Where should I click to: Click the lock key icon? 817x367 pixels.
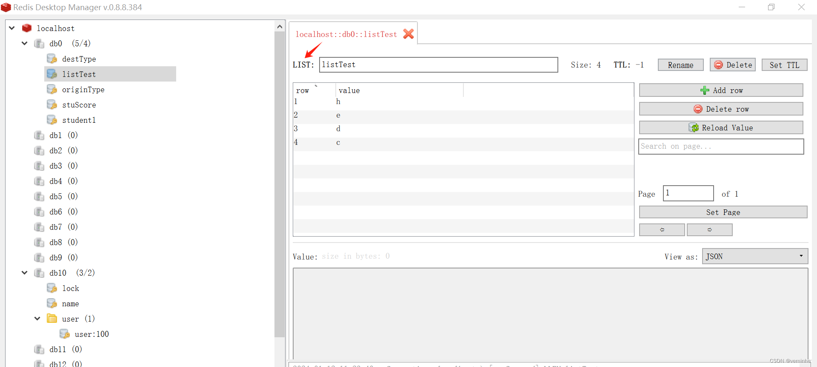point(52,288)
